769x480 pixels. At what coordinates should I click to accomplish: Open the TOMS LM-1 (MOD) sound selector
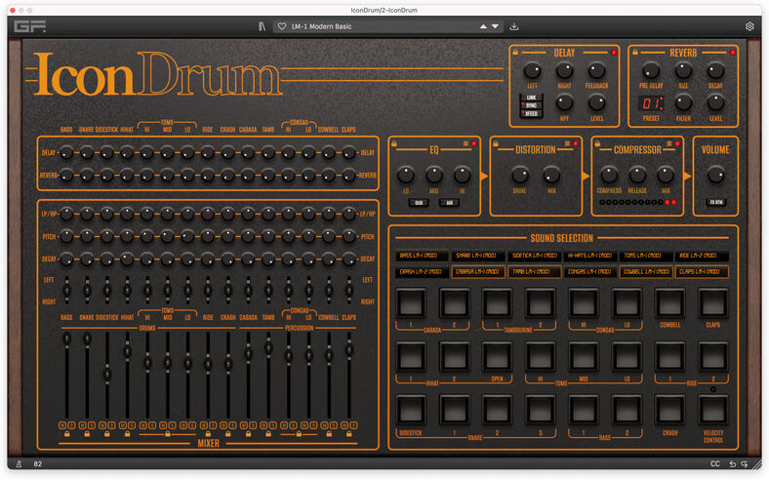[x=645, y=256]
